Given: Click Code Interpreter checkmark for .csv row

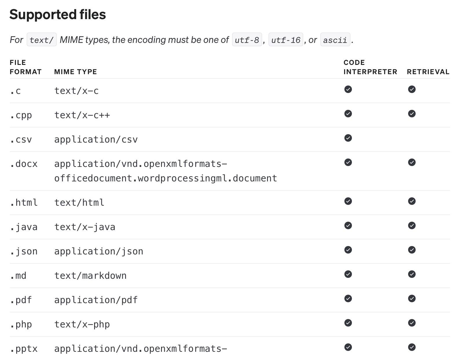Looking at the screenshot, I should pyautogui.click(x=348, y=138).
